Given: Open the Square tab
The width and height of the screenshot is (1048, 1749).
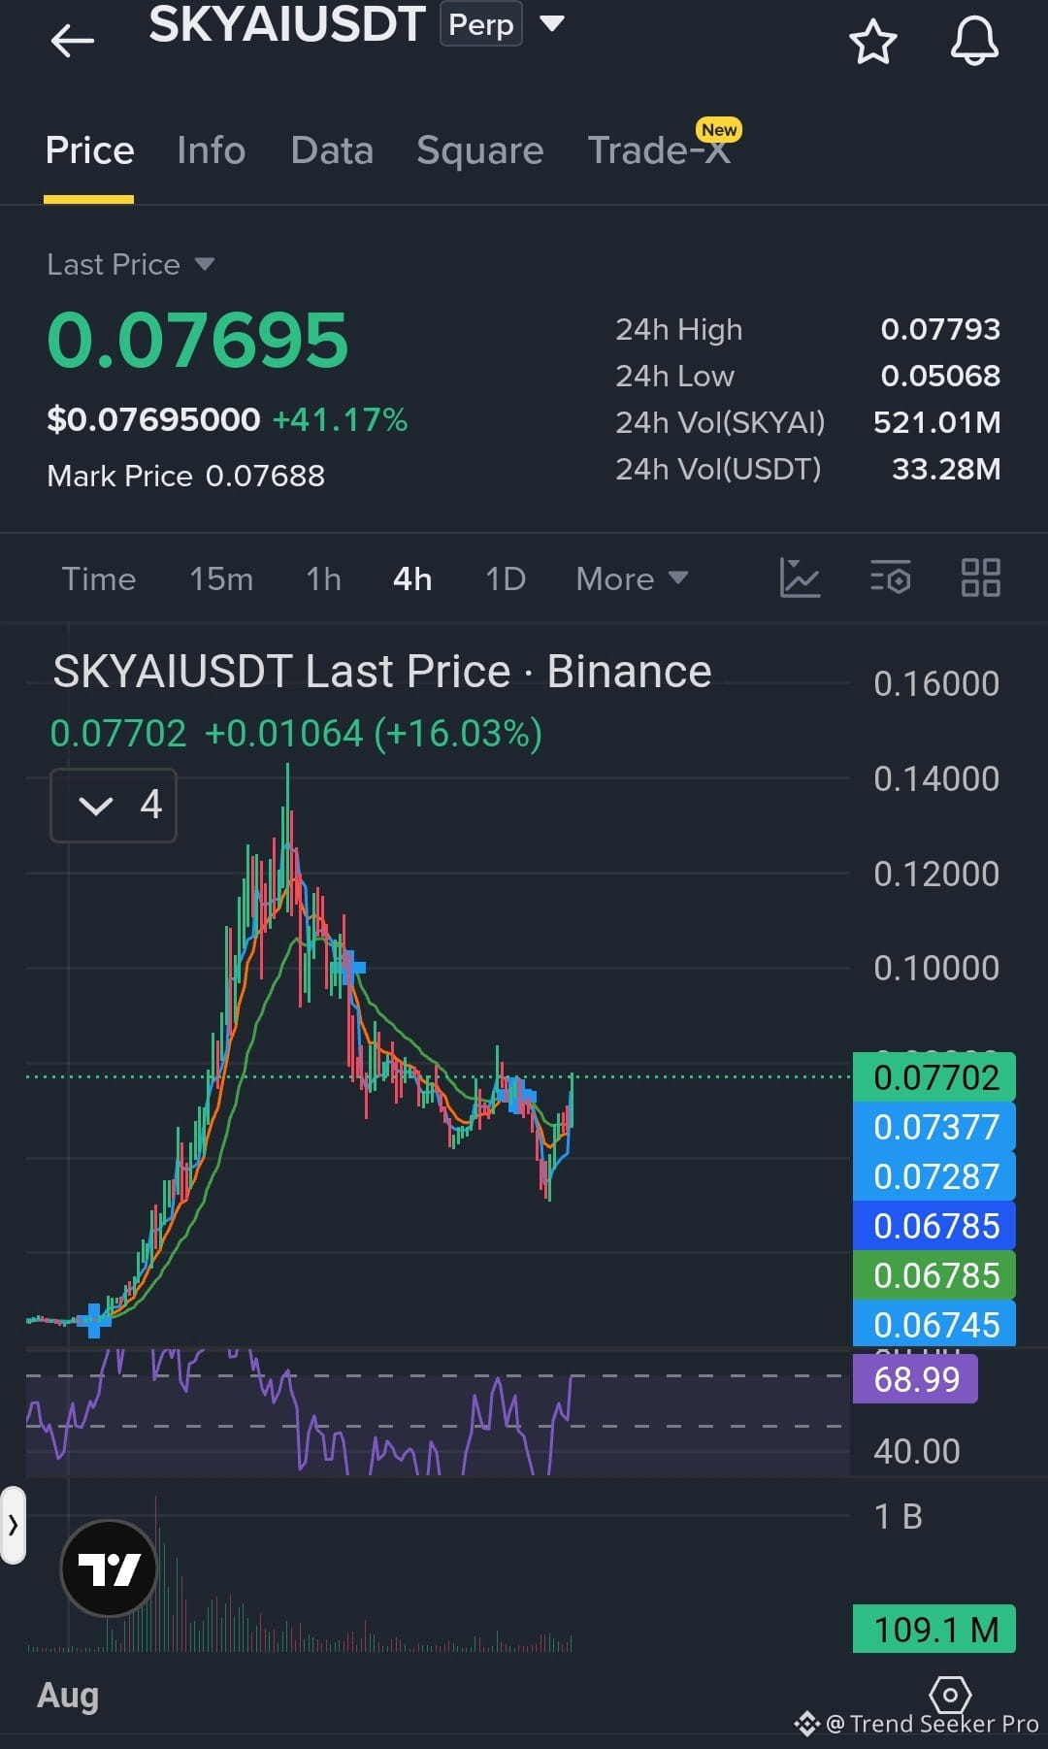Looking at the screenshot, I should [480, 150].
